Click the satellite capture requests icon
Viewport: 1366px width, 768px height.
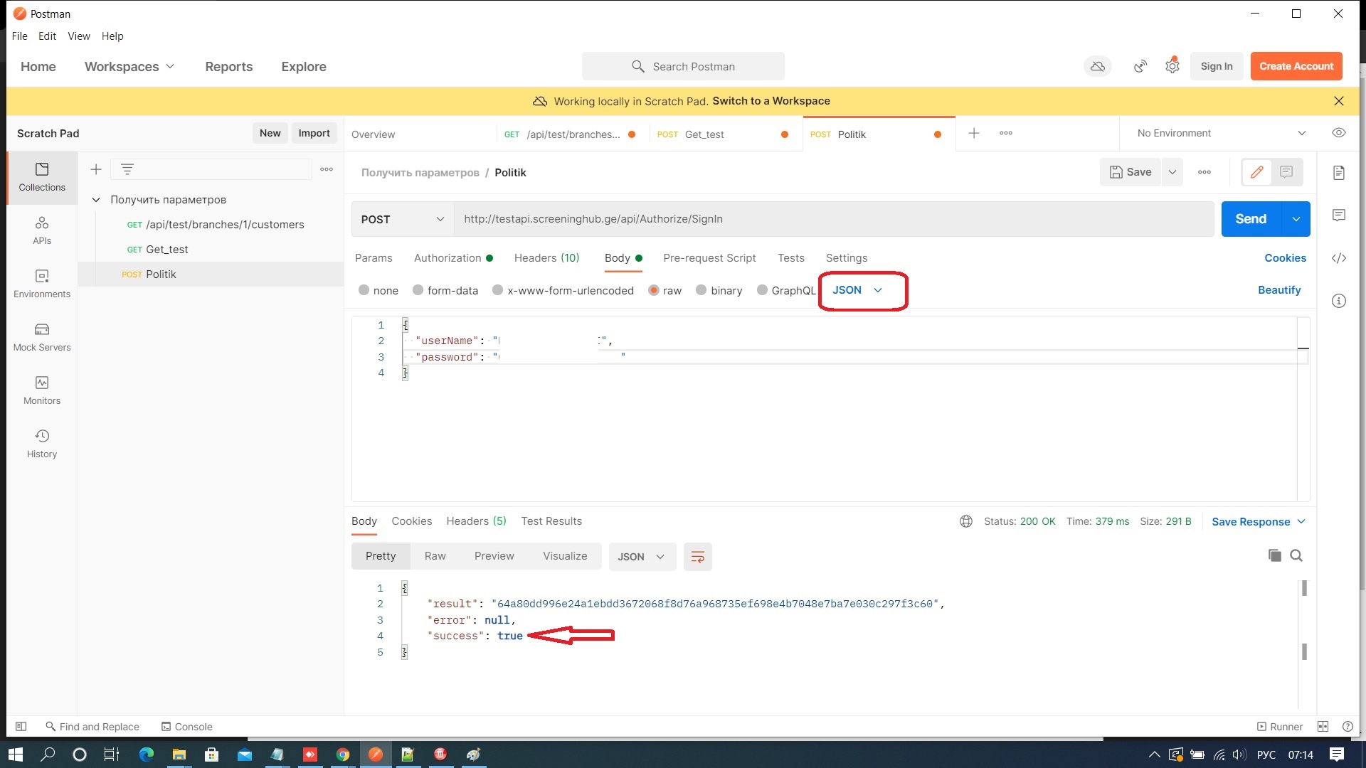click(x=1140, y=66)
